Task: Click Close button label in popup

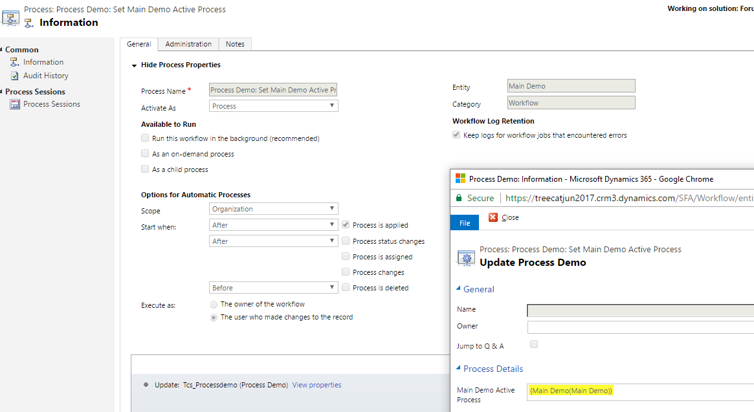Action: [x=510, y=217]
